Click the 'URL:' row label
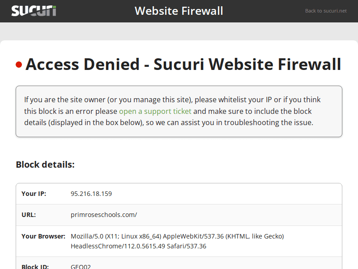Viewport: 358px width, 269px height. point(29,215)
